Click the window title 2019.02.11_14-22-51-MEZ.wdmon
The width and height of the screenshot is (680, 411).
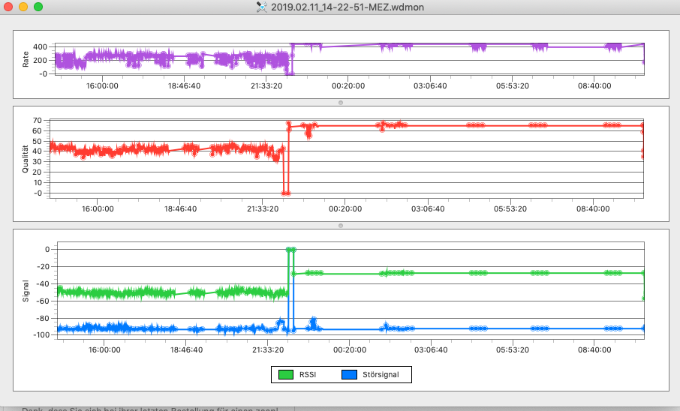348,7
